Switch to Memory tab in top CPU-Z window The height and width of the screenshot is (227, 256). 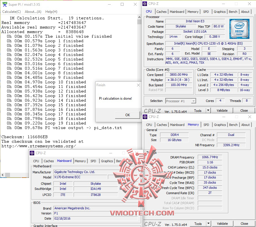click(193, 12)
